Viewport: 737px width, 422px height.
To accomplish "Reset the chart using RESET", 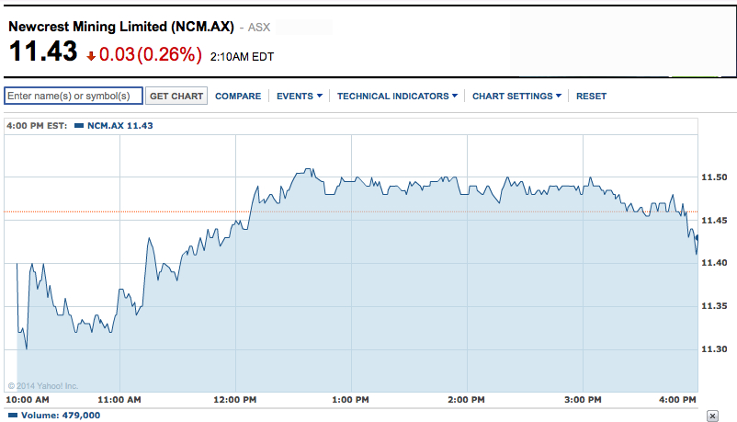I will pos(591,96).
